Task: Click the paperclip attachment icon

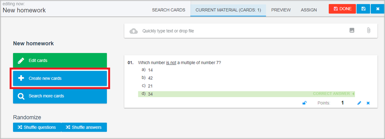Action: tap(368, 30)
